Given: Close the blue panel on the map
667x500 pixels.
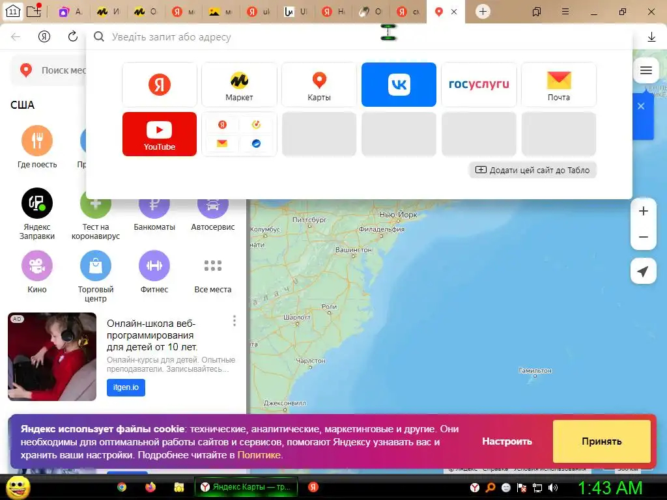Looking at the screenshot, I should coord(641,106).
